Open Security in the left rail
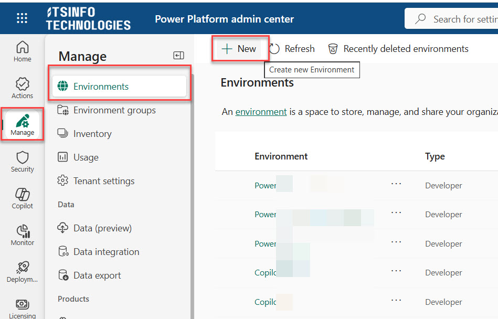The image size is (498, 319). coord(22,162)
